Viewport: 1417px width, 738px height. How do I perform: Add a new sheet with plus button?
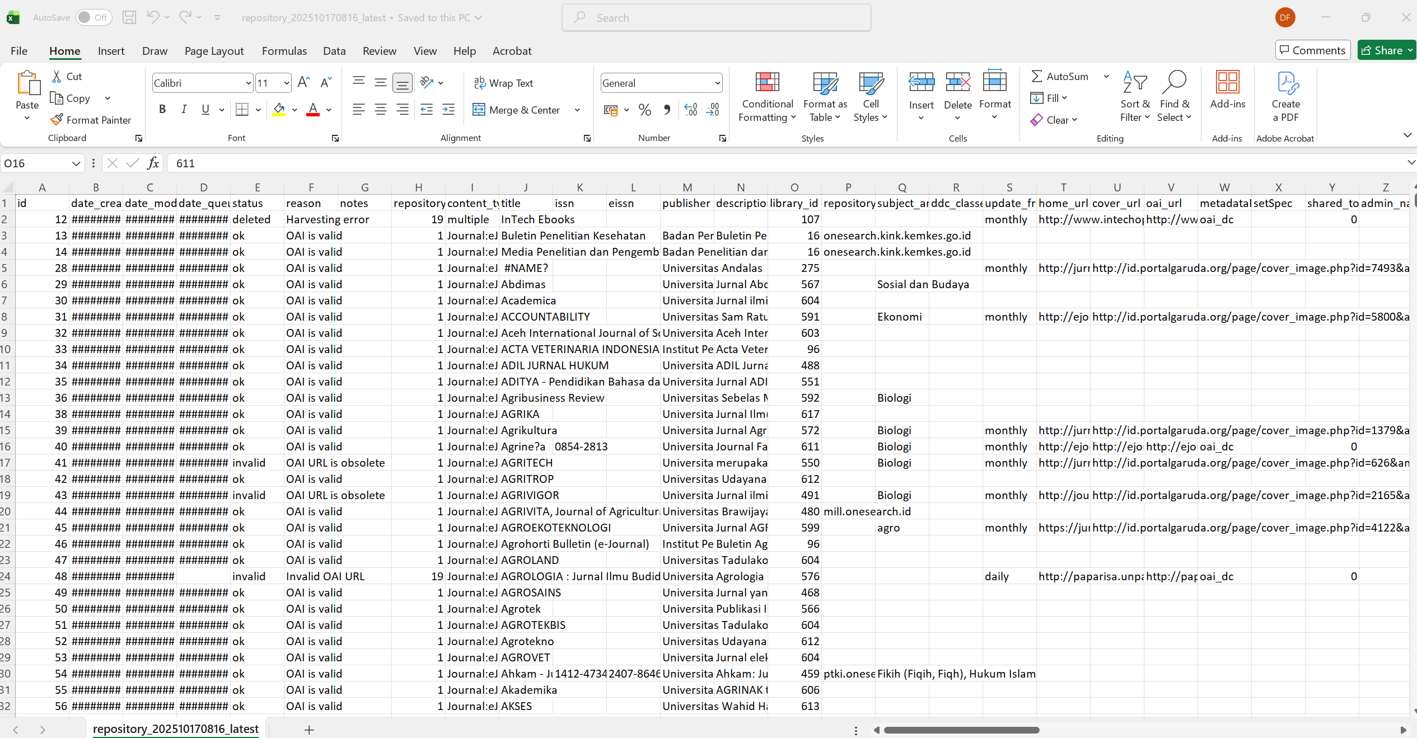pos(309,730)
